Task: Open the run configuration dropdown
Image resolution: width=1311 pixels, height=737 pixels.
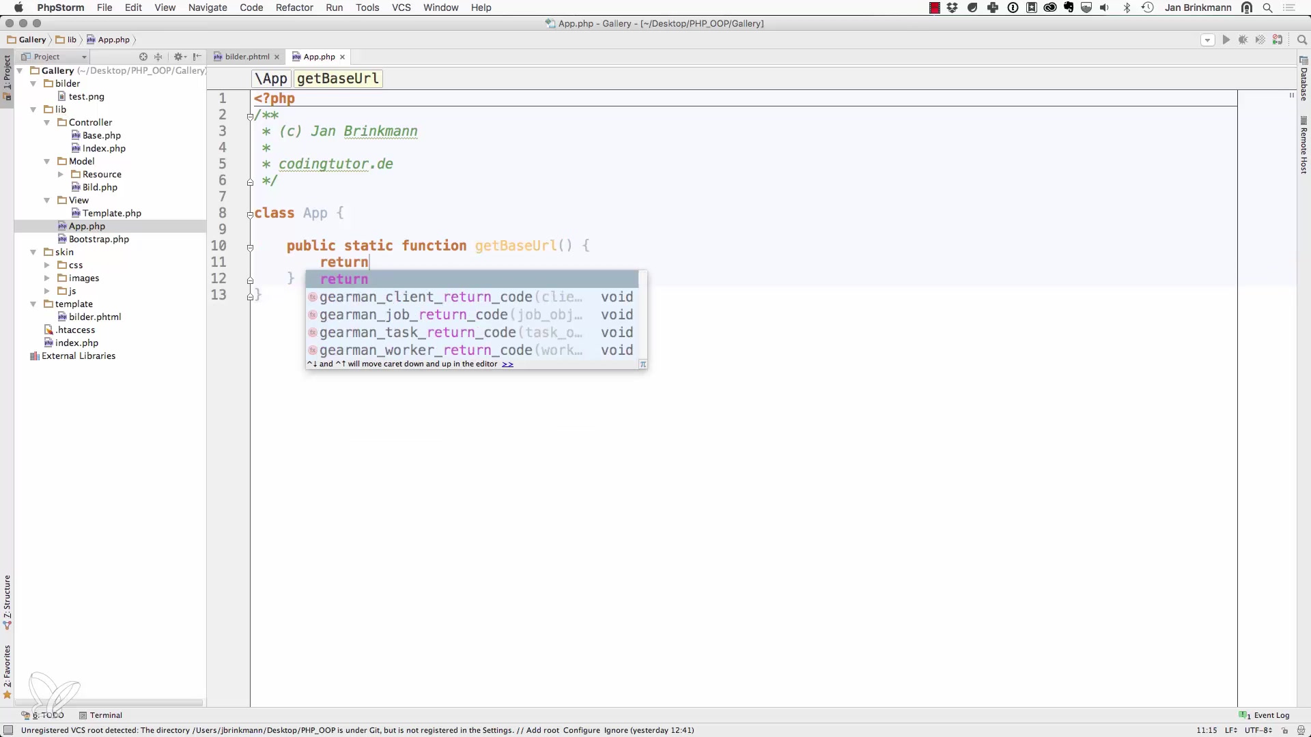Action: pyautogui.click(x=1207, y=40)
